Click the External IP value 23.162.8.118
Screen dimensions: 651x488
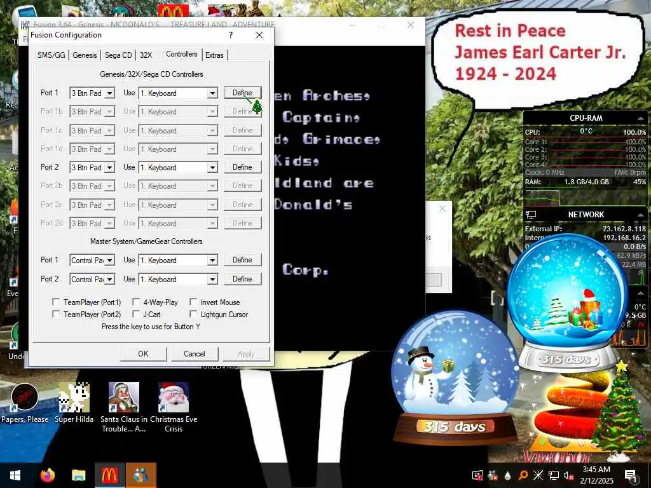624,229
